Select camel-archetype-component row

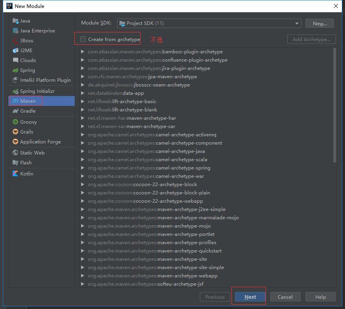coord(207,143)
